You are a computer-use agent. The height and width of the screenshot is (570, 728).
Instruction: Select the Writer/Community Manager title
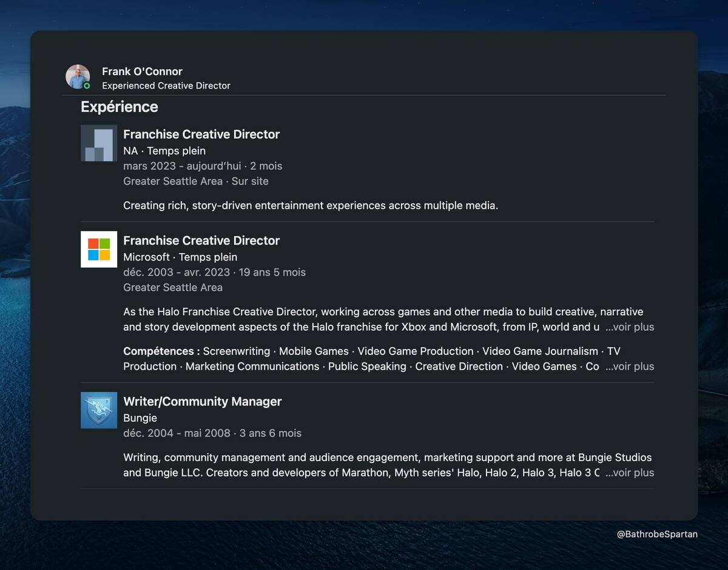[203, 401]
